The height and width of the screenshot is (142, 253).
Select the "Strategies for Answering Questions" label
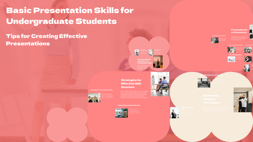point(102,90)
